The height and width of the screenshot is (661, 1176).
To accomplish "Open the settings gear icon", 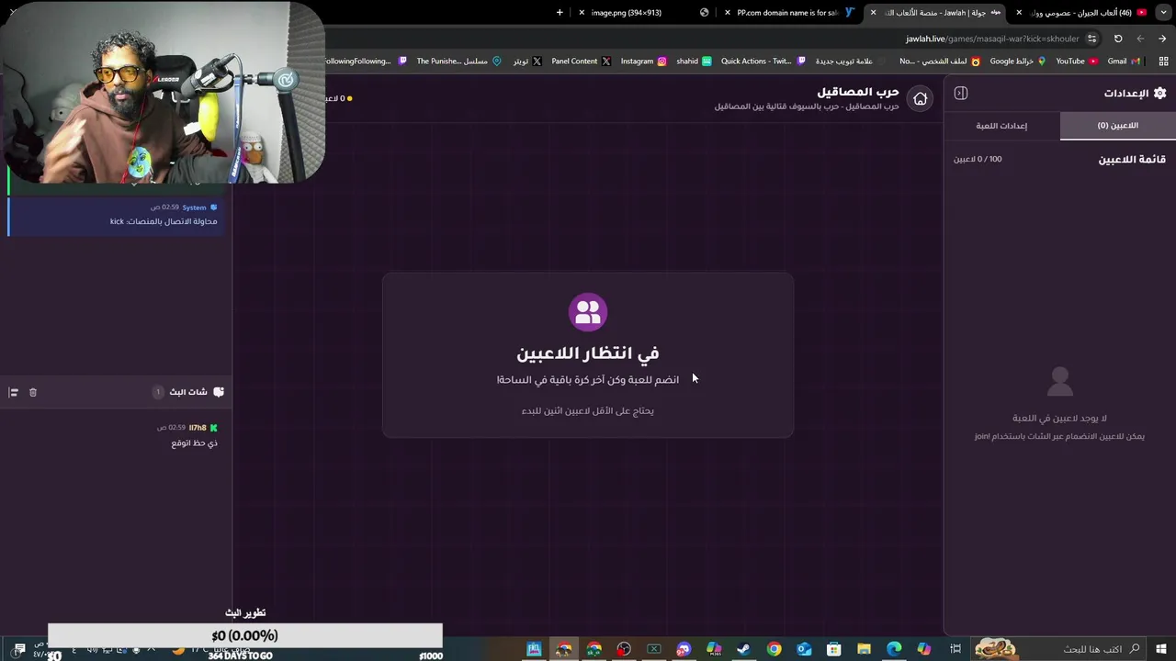I will click(1159, 93).
